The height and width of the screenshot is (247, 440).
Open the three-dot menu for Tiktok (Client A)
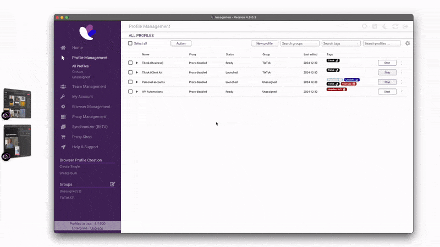click(x=402, y=72)
